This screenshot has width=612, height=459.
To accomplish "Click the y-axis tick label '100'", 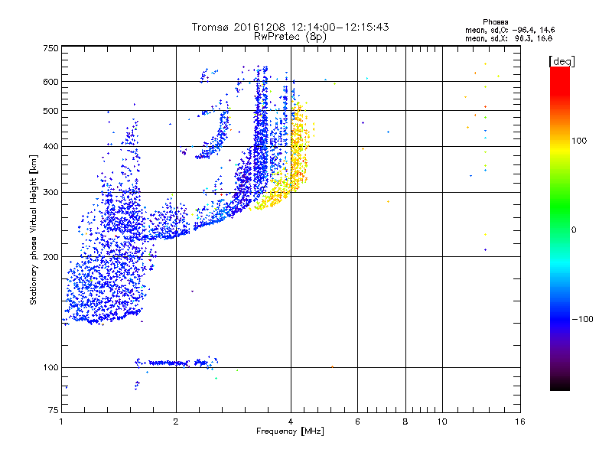I will pos(50,367).
